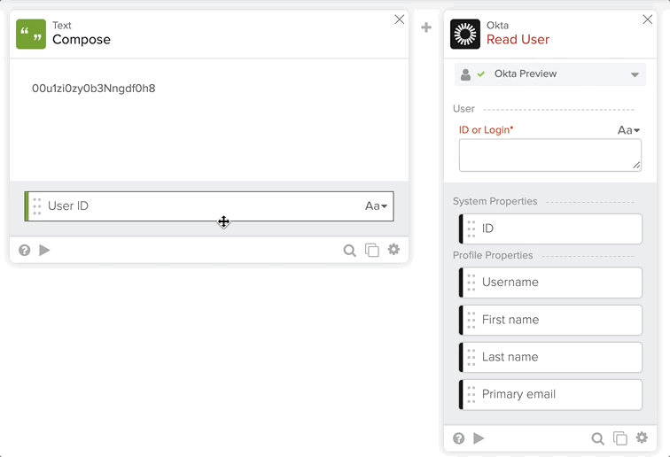Grab the drag handle on Username field
The width and height of the screenshot is (670, 457).
click(x=471, y=283)
